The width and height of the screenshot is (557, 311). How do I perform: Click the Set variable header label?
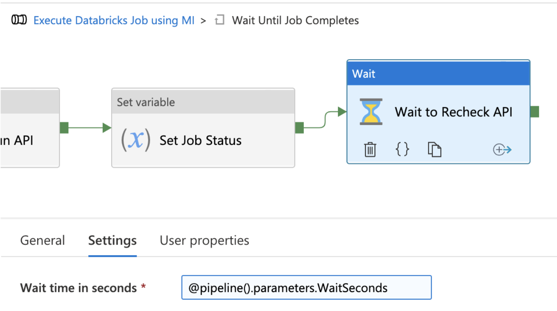pos(146,102)
